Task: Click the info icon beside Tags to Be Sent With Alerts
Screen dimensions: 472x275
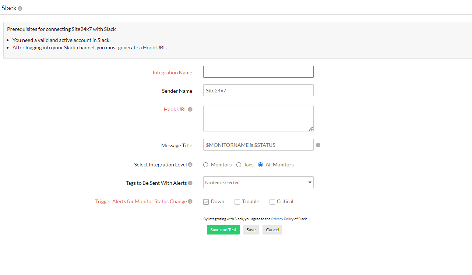Action: click(x=190, y=183)
